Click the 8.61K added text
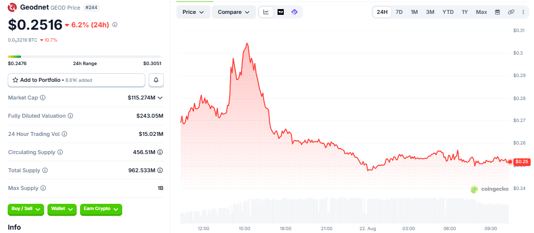 click(x=78, y=80)
